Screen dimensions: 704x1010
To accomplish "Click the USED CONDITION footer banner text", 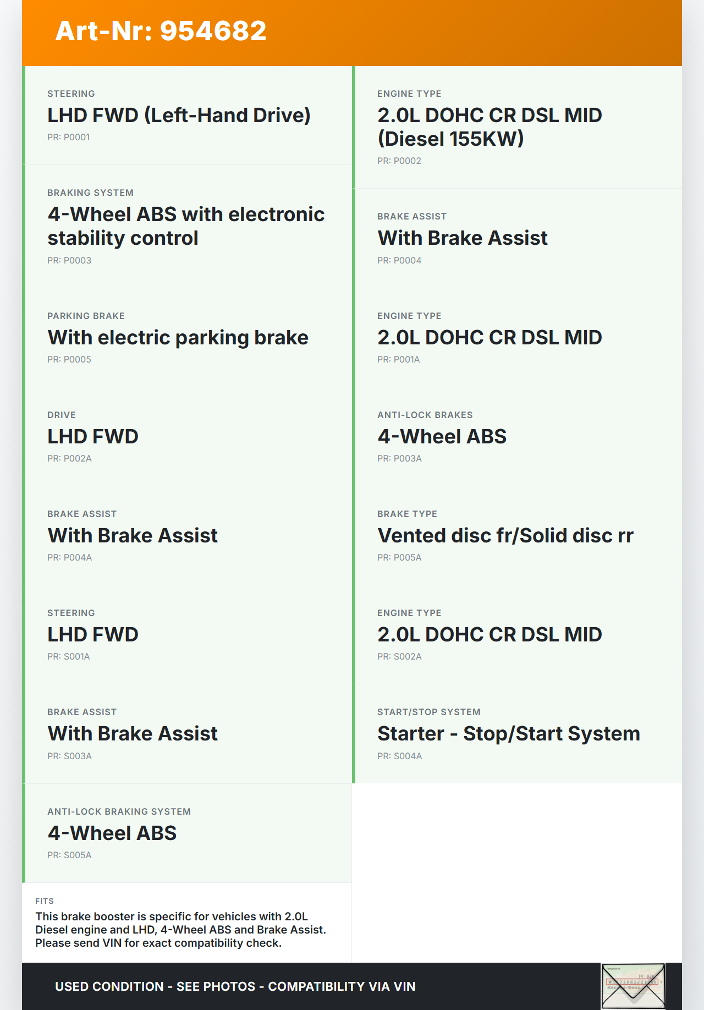I will click(x=235, y=986).
